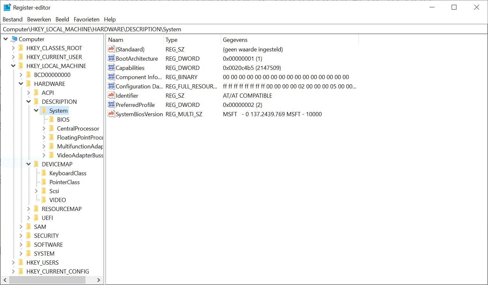Select the '0x00000002 (2)' data cell
The height and width of the screenshot is (285, 488).
(242, 105)
